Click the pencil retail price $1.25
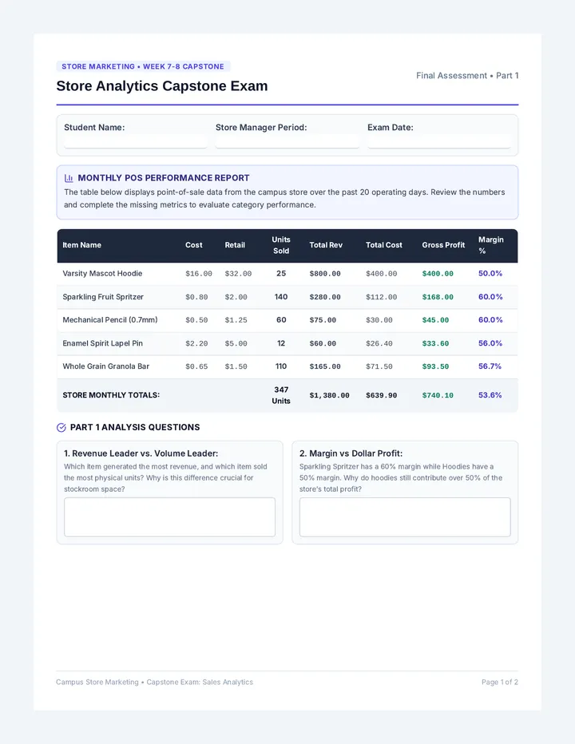Image resolution: width=575 pixels, height=744 pixels. click(236, 320)
